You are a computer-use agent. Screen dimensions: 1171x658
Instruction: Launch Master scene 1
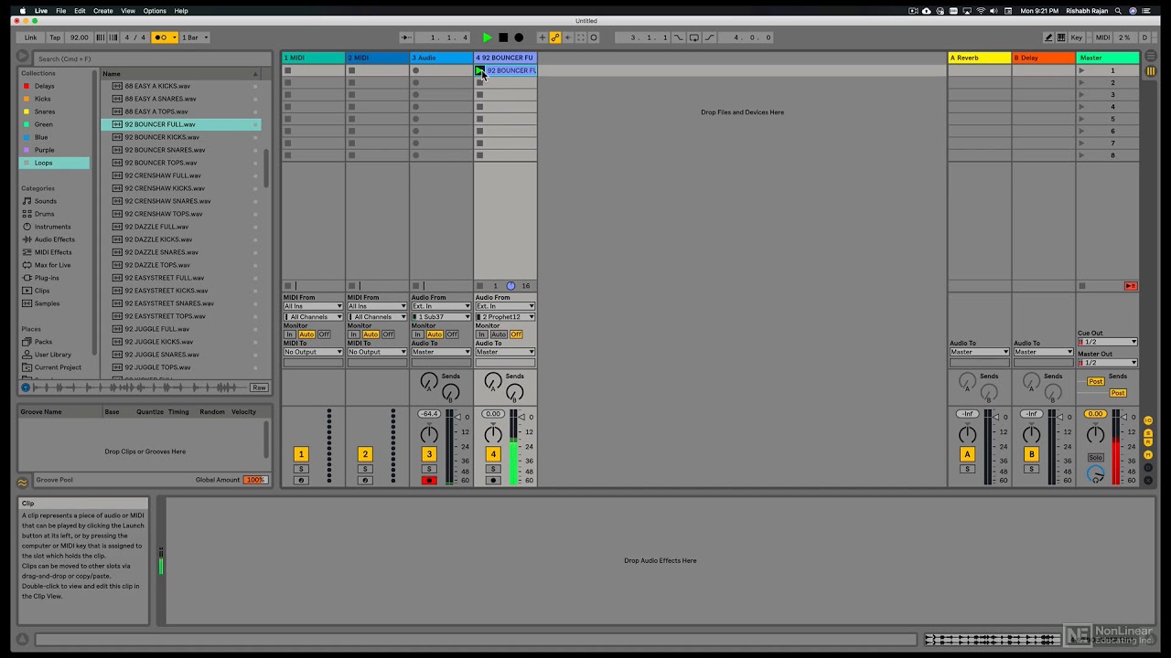click(x=1082, y=70)
